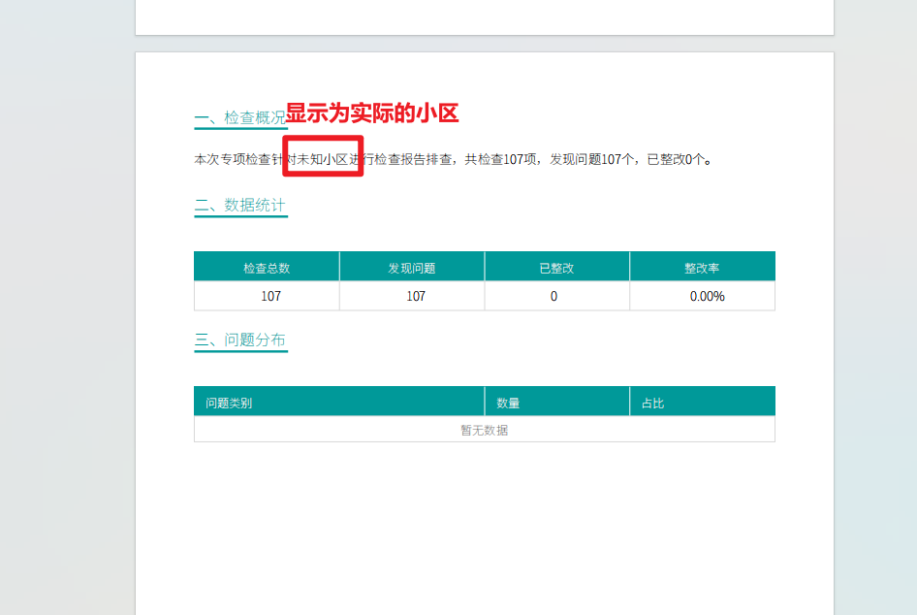Click the 暂无数据 empty-data row
The width and height of the screenshot is (917, 615).
[x=485, y=429]
